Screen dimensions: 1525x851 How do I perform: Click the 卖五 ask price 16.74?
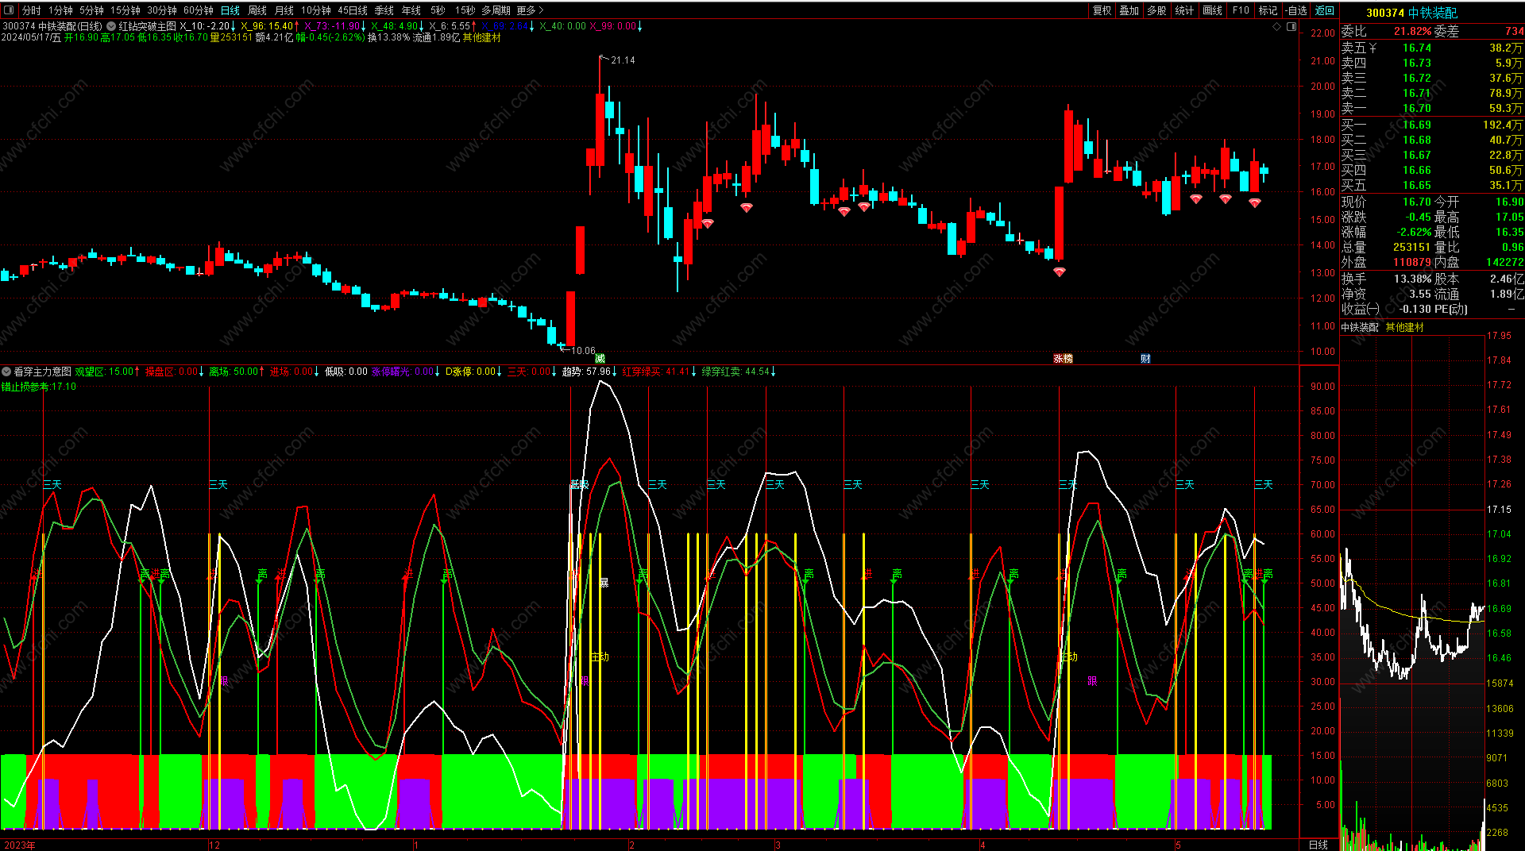pyautogui.click(x=1416, y=48)
